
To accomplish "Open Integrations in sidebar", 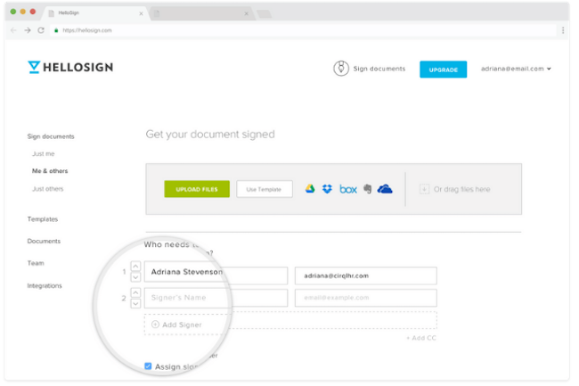I will pyautogui.click(x=45, y=285).
